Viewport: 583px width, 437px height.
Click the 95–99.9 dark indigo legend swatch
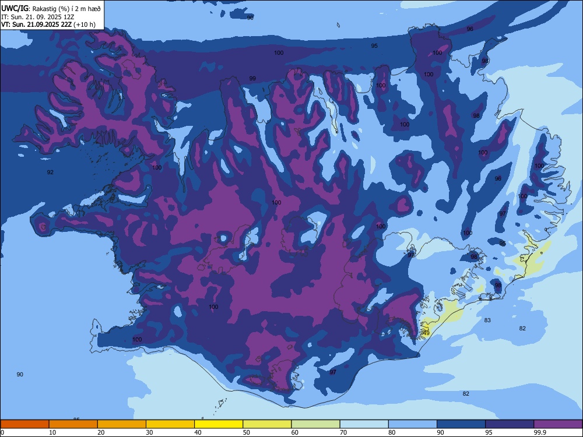(510, 424)
